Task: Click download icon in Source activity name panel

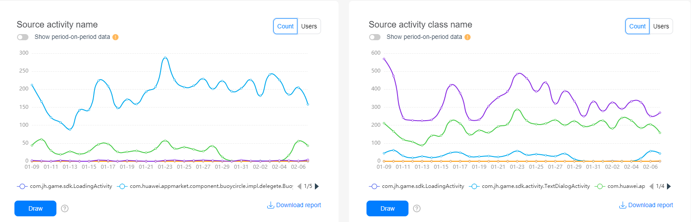Action: tap(271, 205)
